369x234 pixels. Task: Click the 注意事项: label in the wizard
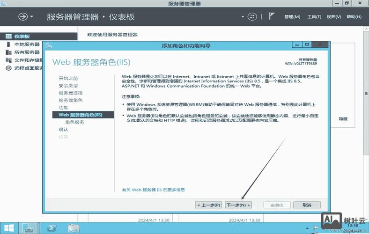point(131,97)
